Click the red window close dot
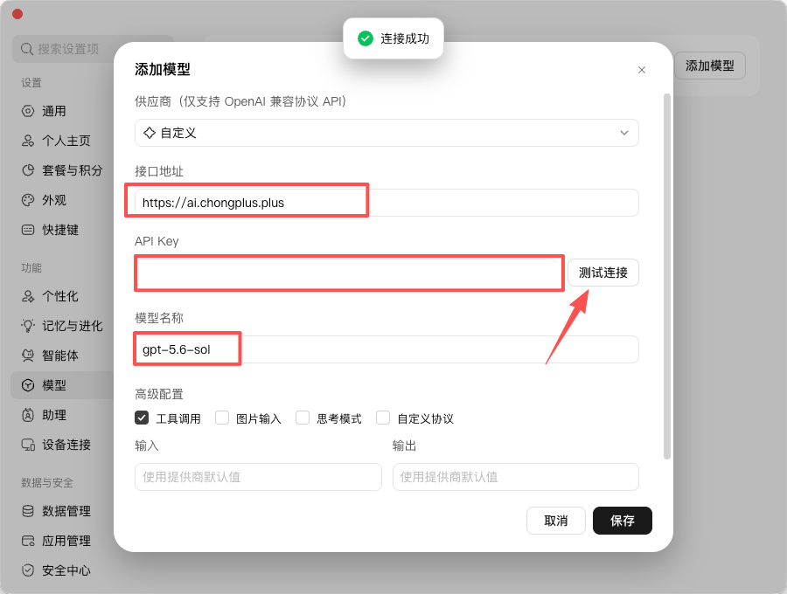 (x=17, y=14)
